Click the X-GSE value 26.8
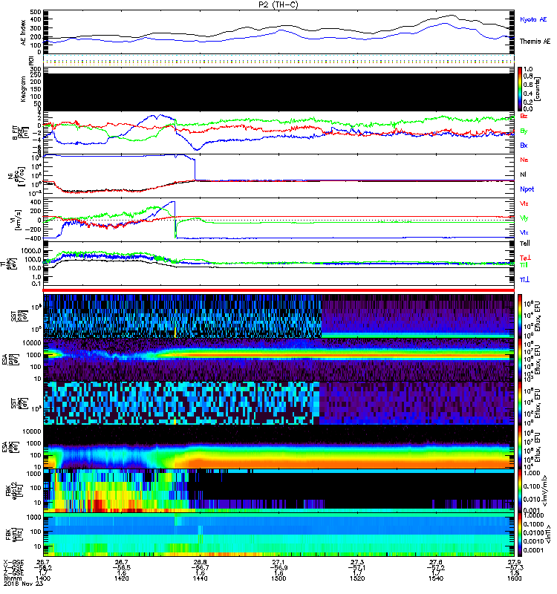 200,562
